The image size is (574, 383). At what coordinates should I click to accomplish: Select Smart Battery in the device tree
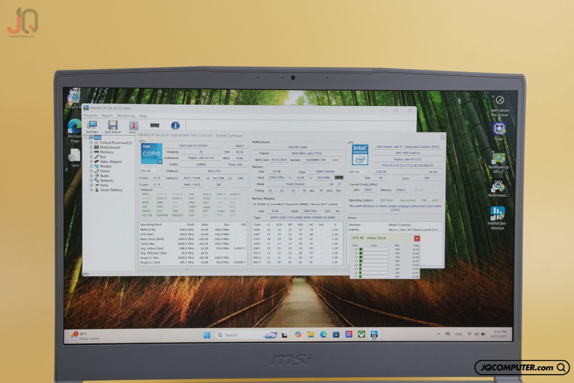click(x=111, y=190)
